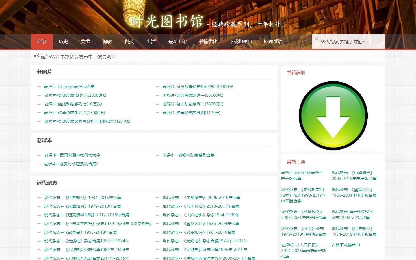Image resolution: width=416 pixels, height=260 pixels.
Task: Click the green download arrow icon
Action: [333, 116]
